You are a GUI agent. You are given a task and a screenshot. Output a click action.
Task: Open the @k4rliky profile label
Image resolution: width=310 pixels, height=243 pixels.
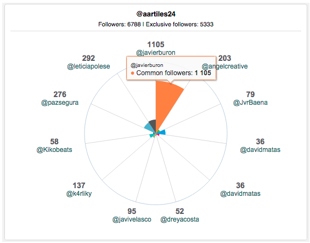pos(79,194)
